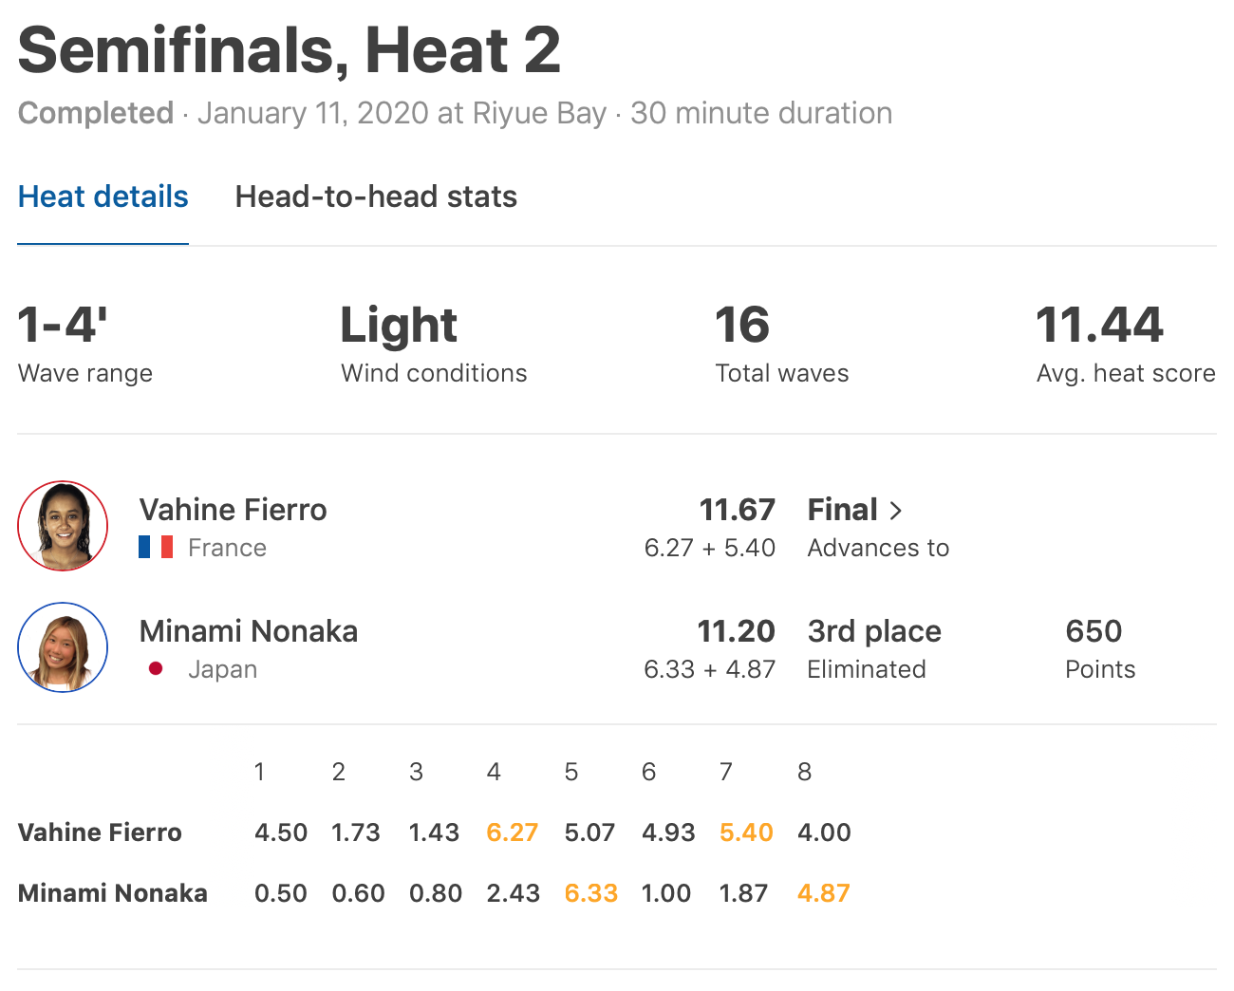Screen dimensions: 1234x991
Task: Select the Heat details tab
Action: click(x=103, y=196)
